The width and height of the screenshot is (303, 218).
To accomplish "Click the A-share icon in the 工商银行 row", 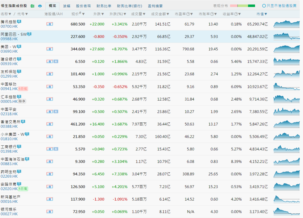I will coord(56,149).
